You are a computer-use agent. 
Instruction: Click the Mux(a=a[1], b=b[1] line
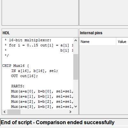pos(42,96)
